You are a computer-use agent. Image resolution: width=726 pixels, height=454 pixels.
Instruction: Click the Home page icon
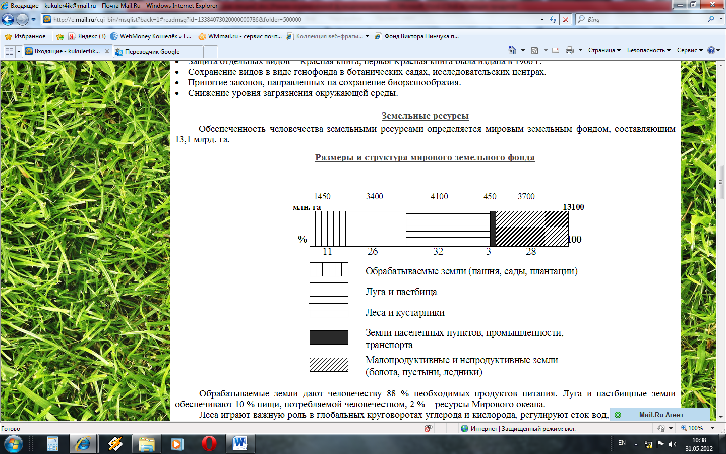click(x=512, y=50)
